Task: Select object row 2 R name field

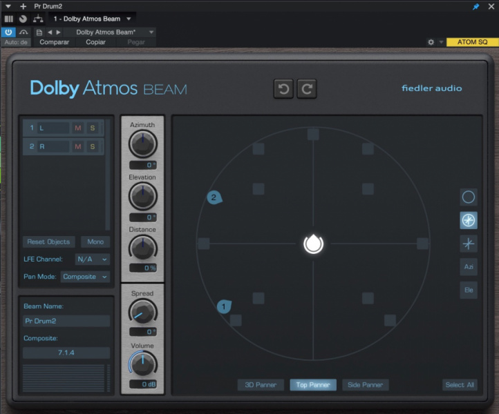Action: pyautogui.click(x=53, y=146)
